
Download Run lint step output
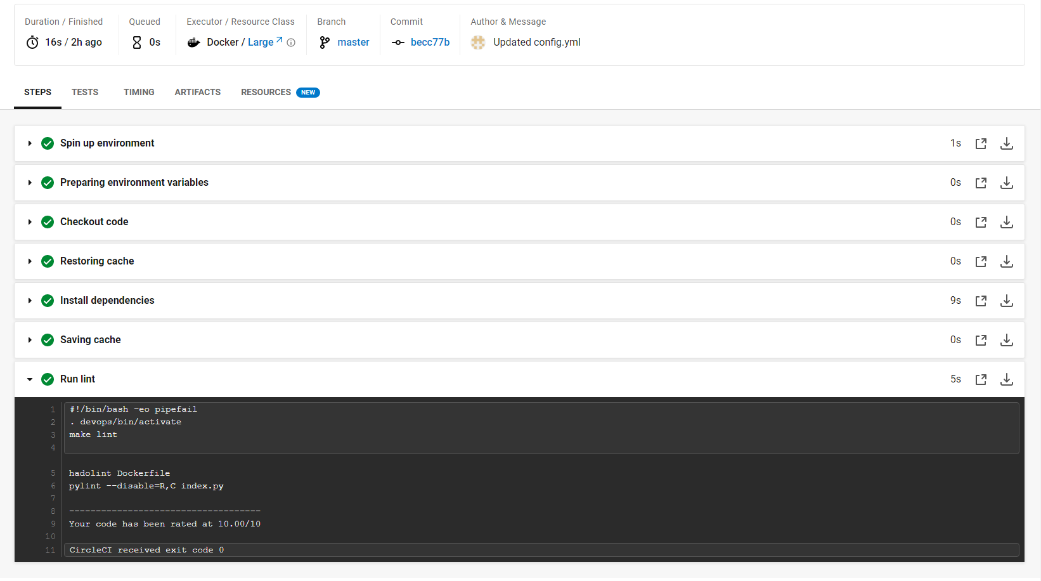pos(1007,379)
